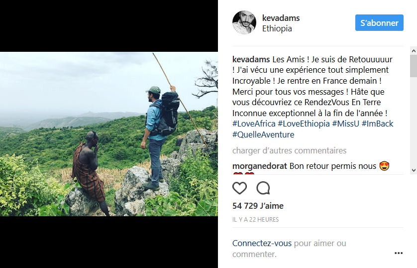Open the Ethiopia location link
This screenshot has width=417, height=268.
coord(277,28)
